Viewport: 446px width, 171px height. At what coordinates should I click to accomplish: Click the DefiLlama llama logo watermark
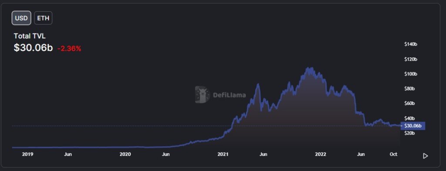pyautogui.click(x=202, y=94)
